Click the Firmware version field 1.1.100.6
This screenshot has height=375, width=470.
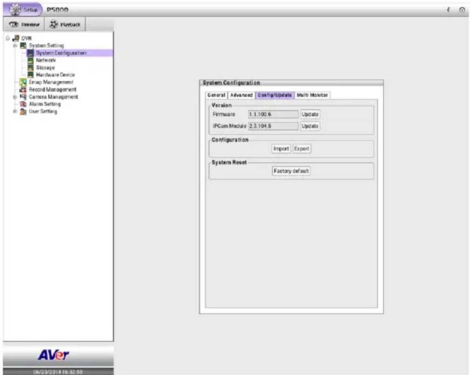[273, 114]
